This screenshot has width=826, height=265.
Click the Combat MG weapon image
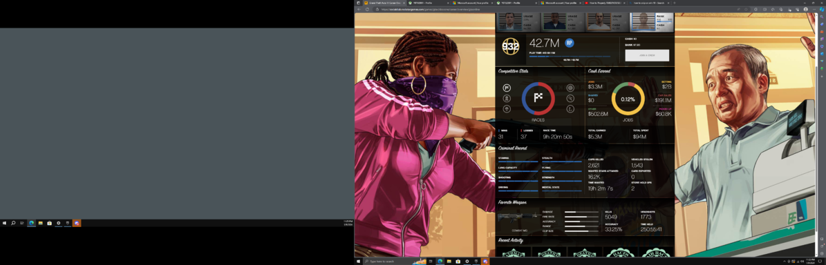click(x=519, y=217)
